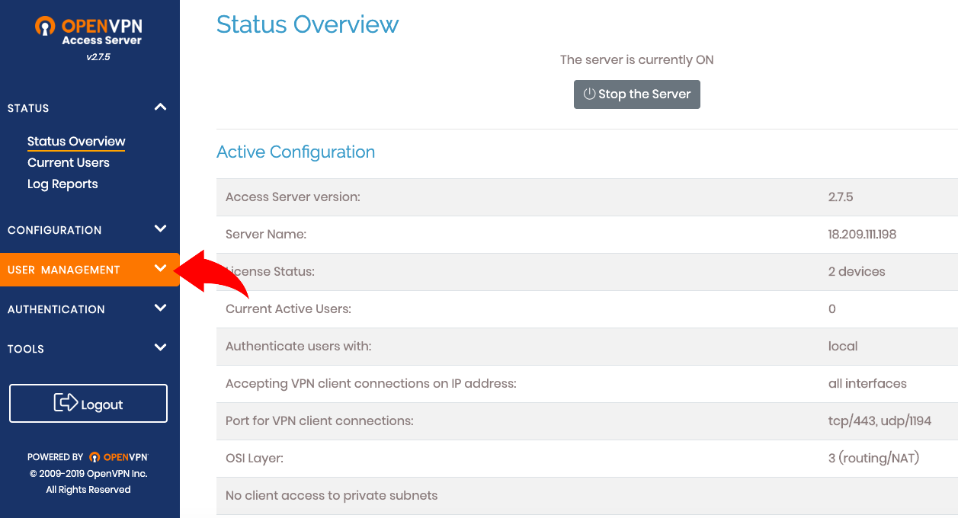Image resolution: width=958 pixels, height=518 pixels.
Task: Click the 'tcp/443, udp/1194' port value
Action: point(880,421)
